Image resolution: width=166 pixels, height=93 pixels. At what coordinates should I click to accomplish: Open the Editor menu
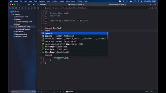coord(49,1)
